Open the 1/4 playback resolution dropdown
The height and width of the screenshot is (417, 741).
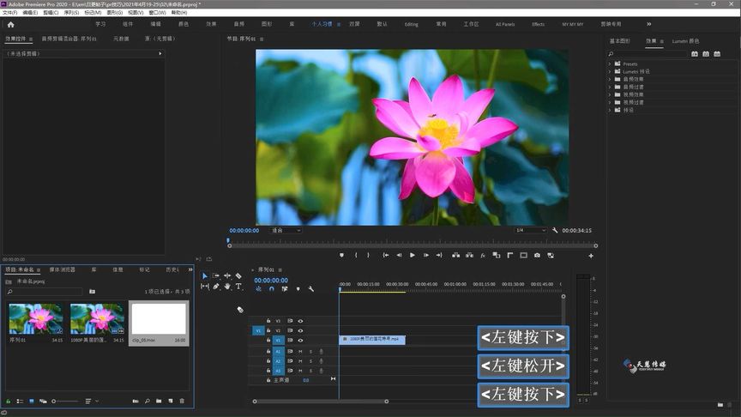pyautogui.click(x=530, y=230)
